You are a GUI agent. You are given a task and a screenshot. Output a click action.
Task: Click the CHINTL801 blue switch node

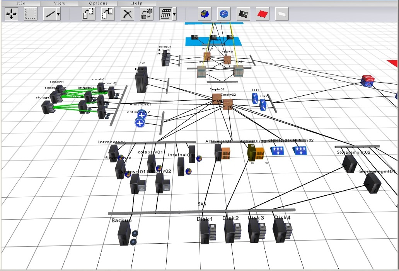pos(277,150)
